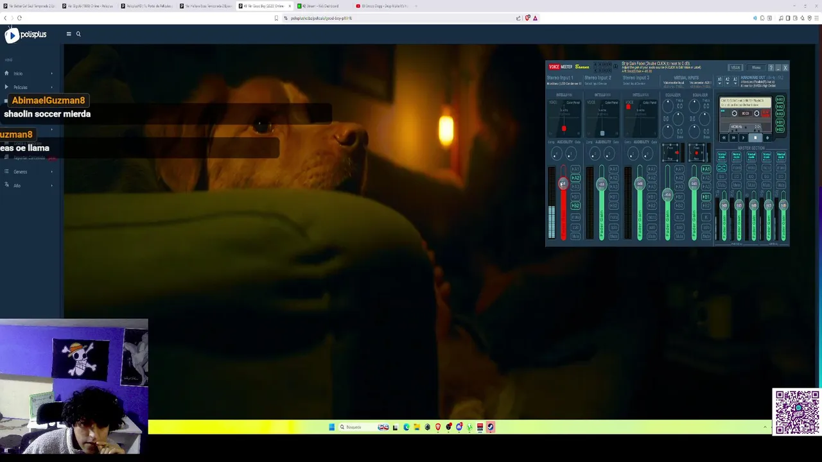822x462 pixels.
Task: Expand the Generos sidebar submenu
Action: [x=51, y=172]
